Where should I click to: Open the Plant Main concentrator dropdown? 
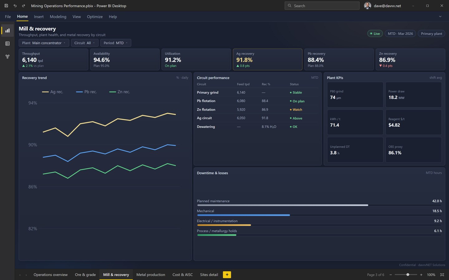click(44, 43)
